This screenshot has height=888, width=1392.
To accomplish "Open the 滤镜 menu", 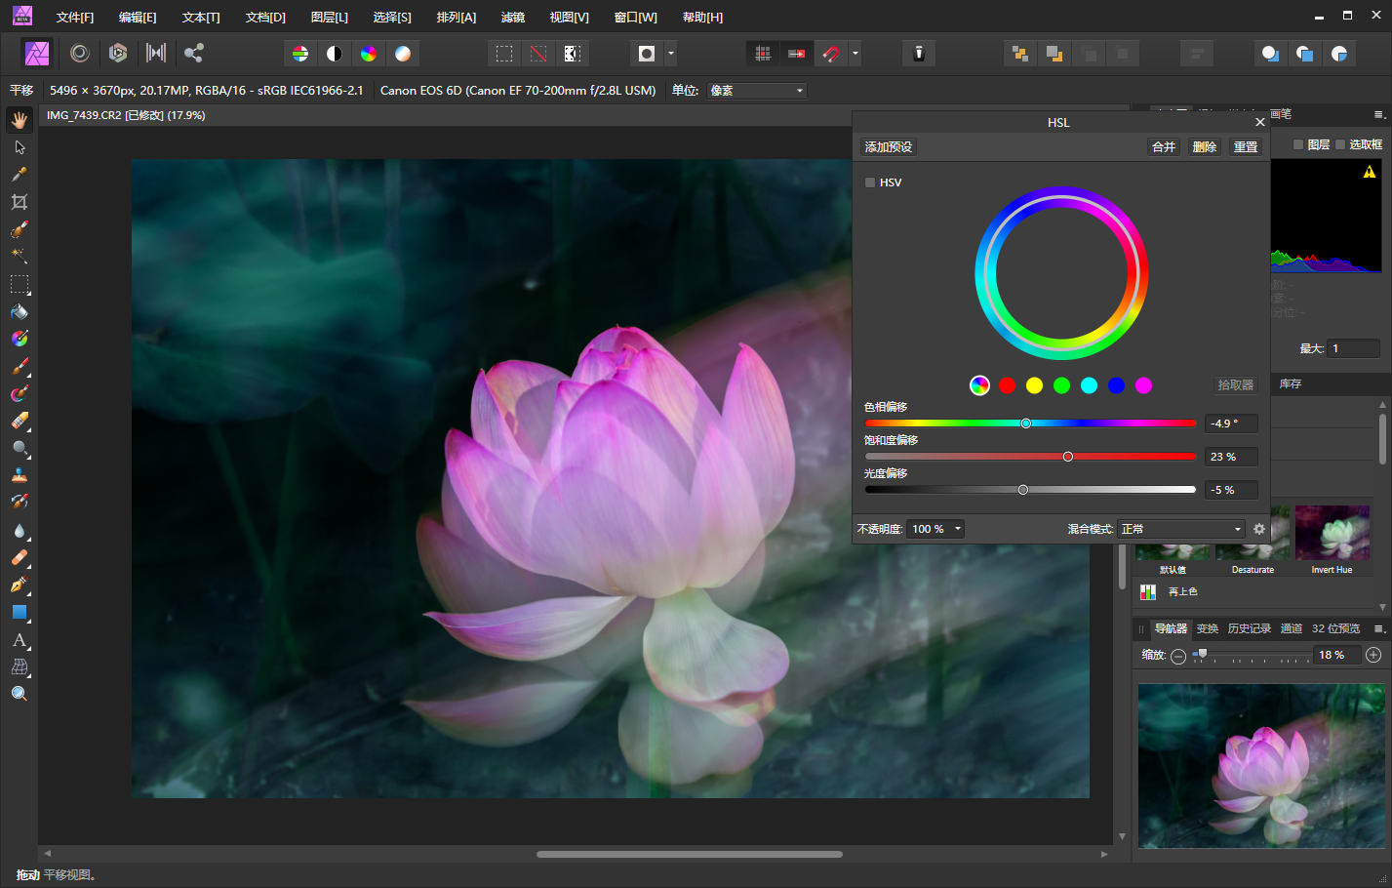I will pyautogui.click(x=513, y=18).
